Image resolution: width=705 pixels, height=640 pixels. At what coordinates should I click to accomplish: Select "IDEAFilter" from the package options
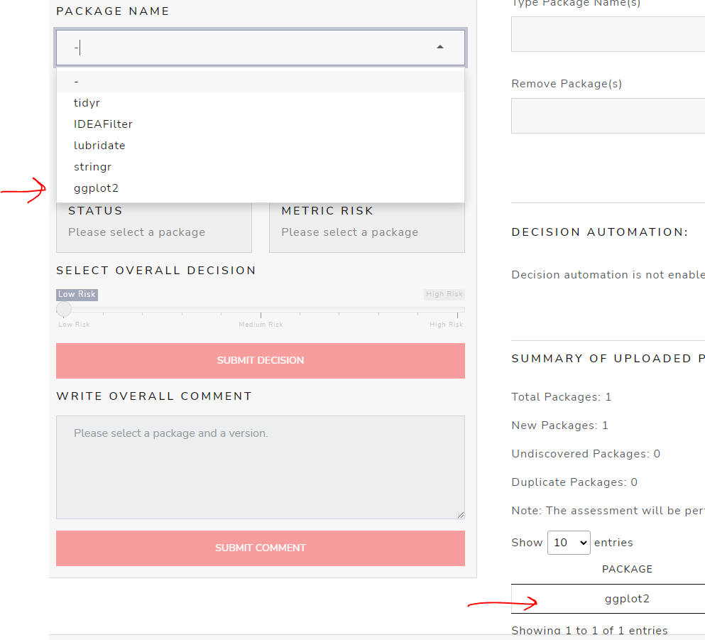(103, 124)
